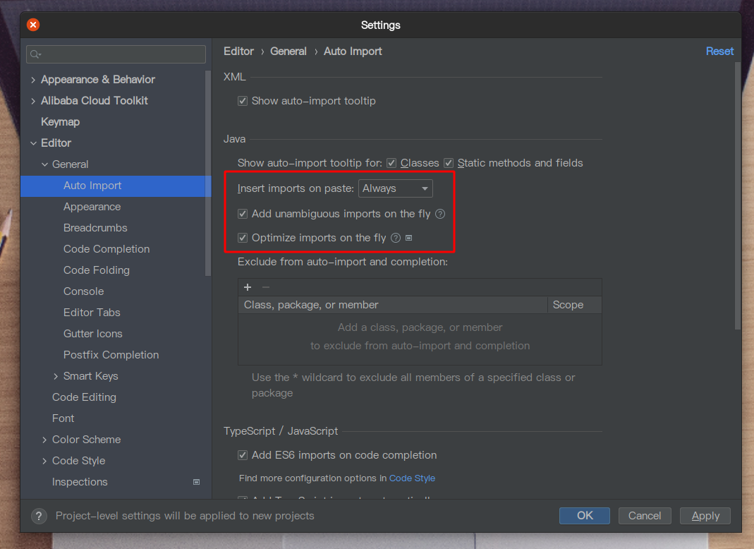Click the settings tree vertical scrollbar
Screen dimensions: 754x549
click(208, 173)
